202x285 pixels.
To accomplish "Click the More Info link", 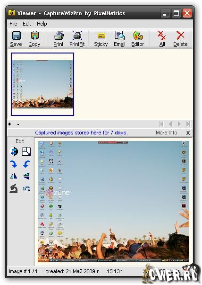I will click(x=167, y=133).
